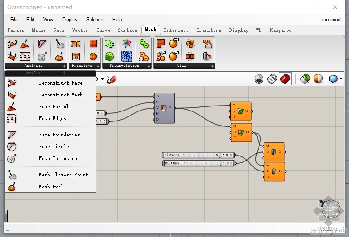
Task: Expand the Util panel dropdown arrow
Action: pyautogui.click(x=212, y=66)
